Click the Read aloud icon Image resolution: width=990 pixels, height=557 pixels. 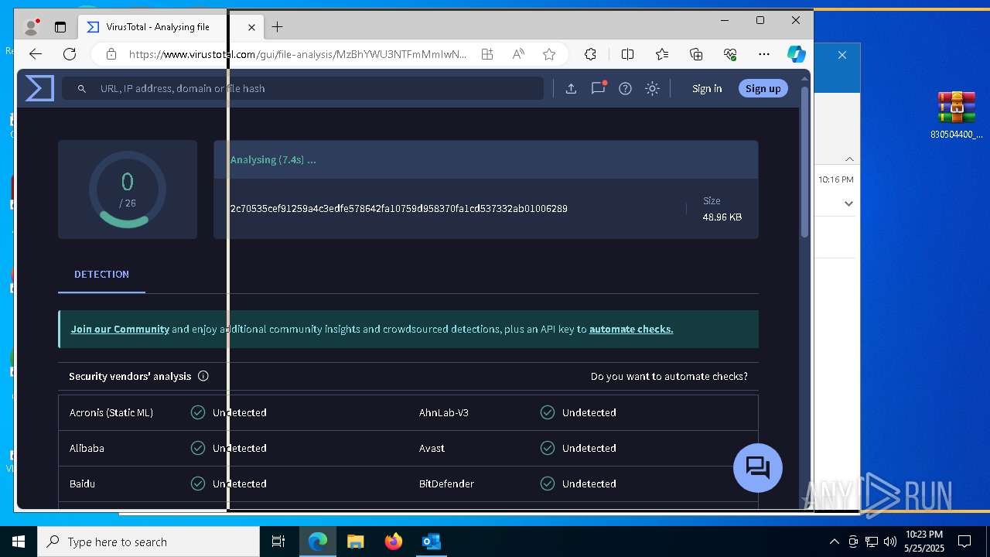click(x=518, y=54)
